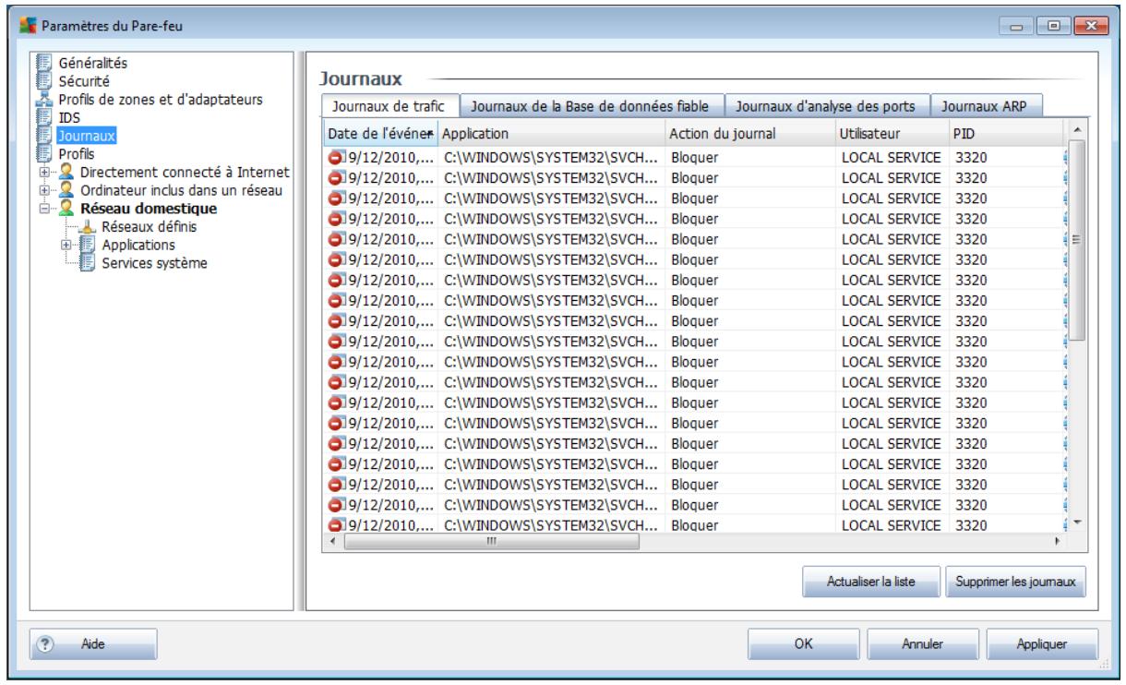Click the horizontal scrollbar right arrow
1126x685 pixels.
coord(1059,543)
